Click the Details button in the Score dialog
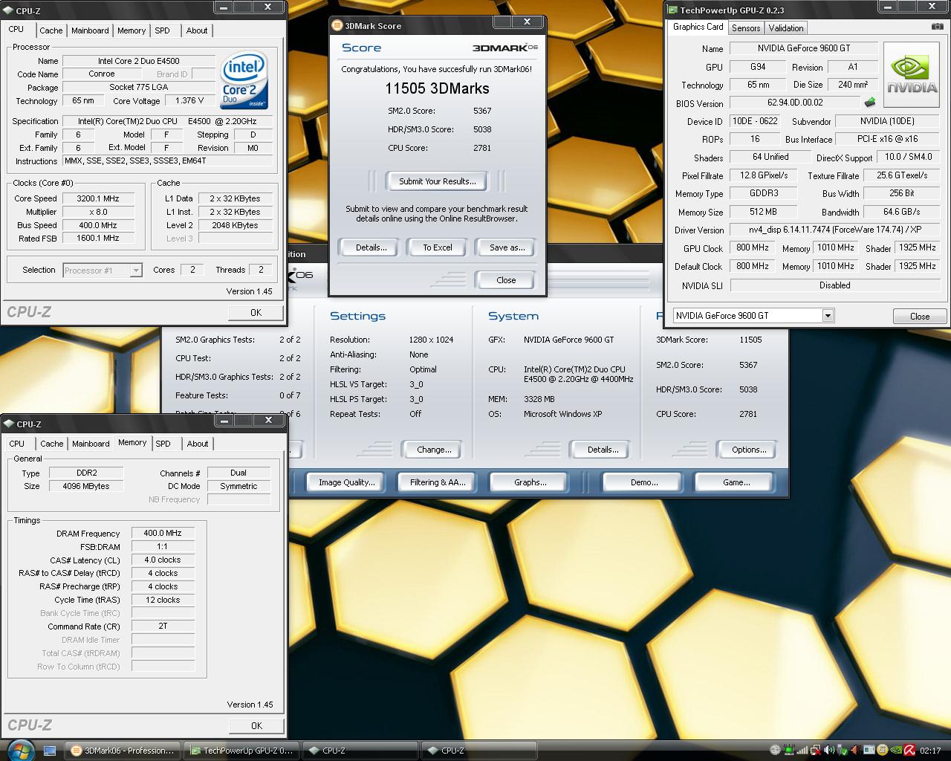This screenshot has height=761, width=951. pos(371,247)
